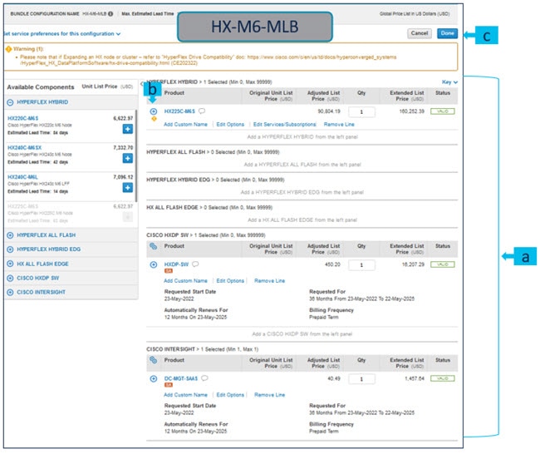Open HX220C-M6S component link in left panel

22,118
